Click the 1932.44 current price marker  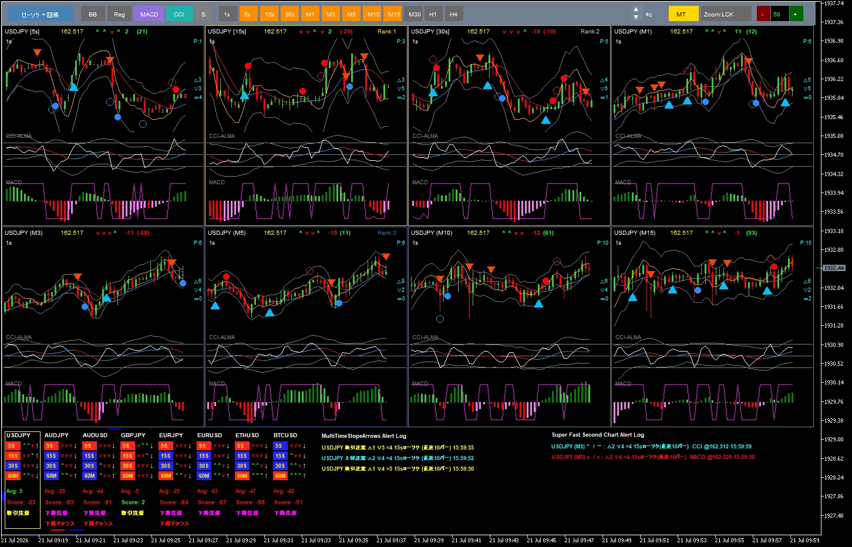pyautogui.click(x=834, y=268)
